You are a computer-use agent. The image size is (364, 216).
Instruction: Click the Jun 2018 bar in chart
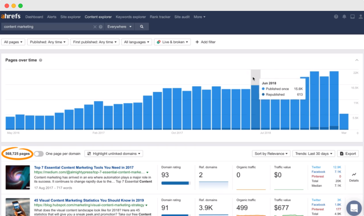click(x=256, y=107)
